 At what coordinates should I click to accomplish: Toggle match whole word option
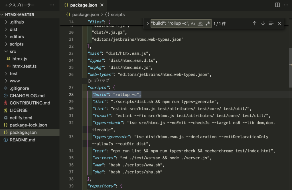(x=200, y=24)
